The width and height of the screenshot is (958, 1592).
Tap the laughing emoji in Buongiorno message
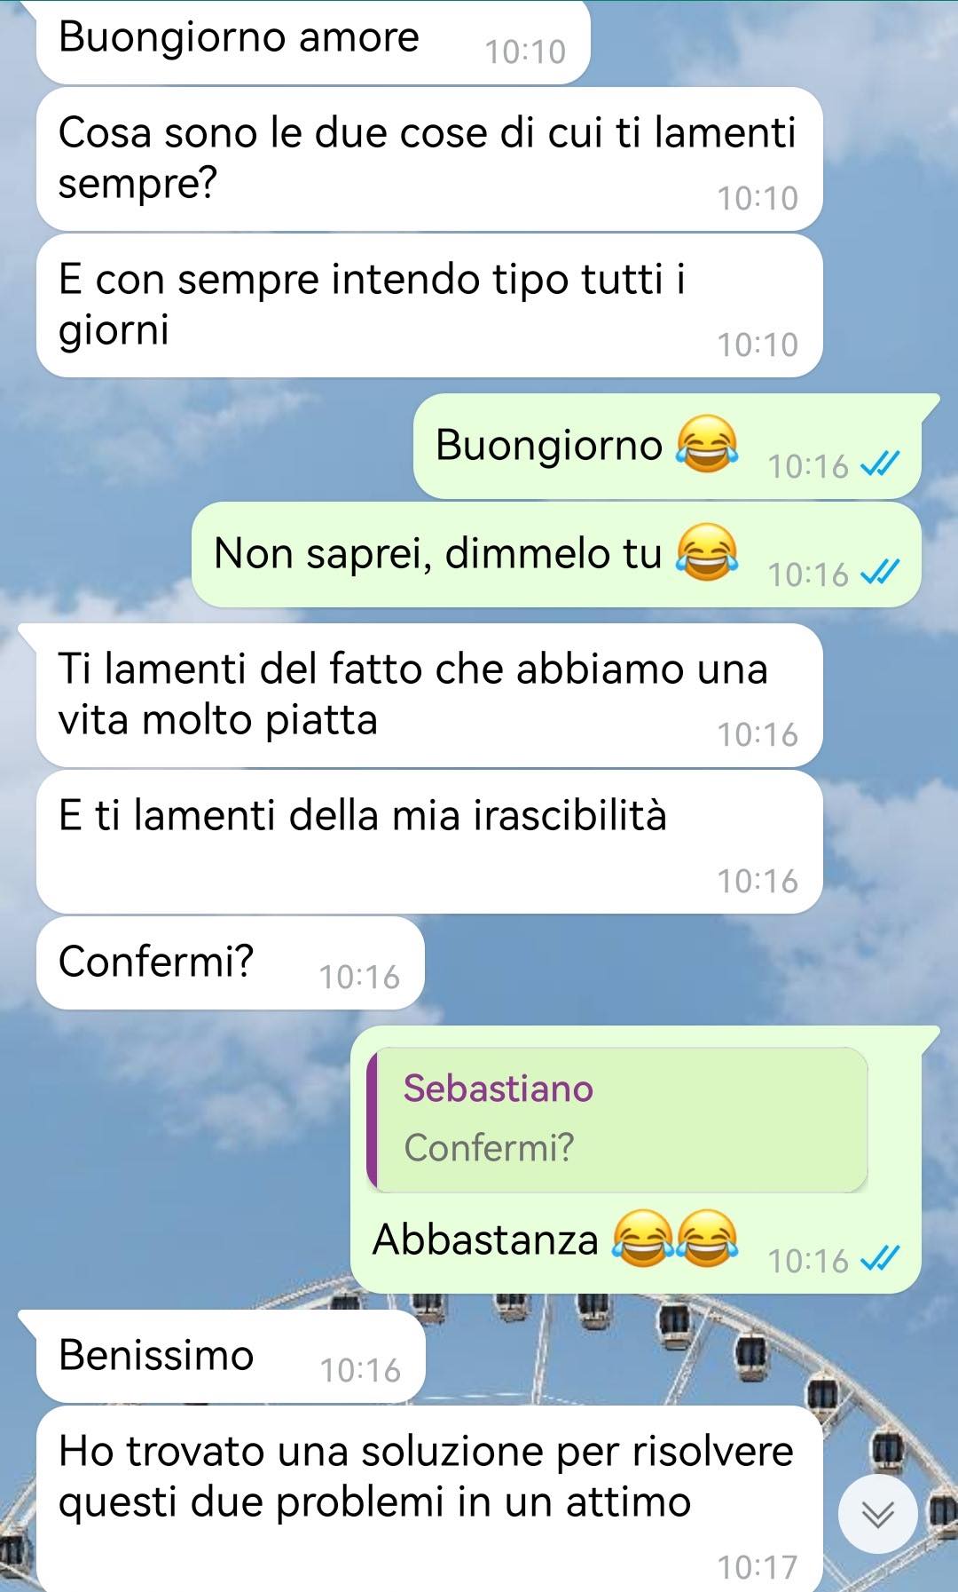706,444
